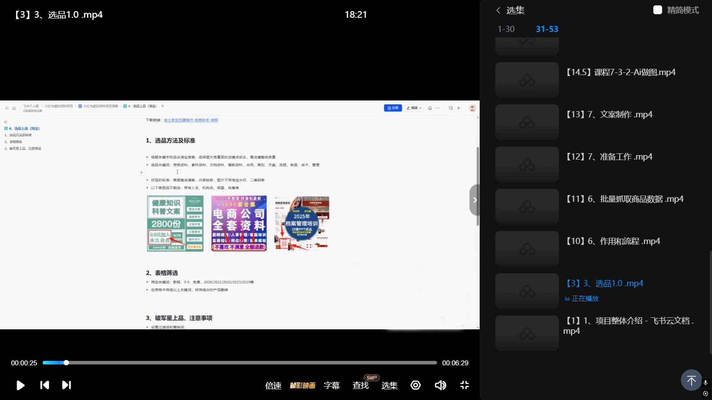Open 【11】6、批量抓取商品数据 .mp4 in playlist
Image resolution: width=712 pixels, height=400 pixels.
pyautogui.click(x=624, y=199)
